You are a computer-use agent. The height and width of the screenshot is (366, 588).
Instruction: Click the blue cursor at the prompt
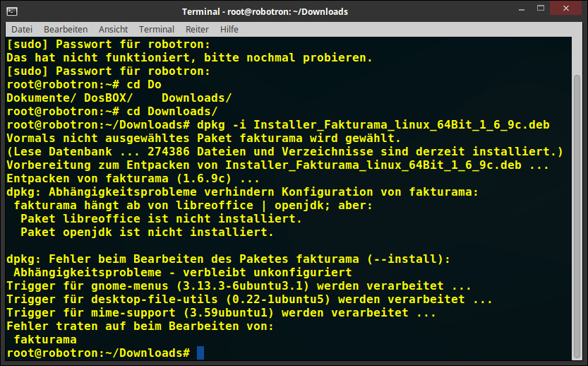(x=200, y=353)
